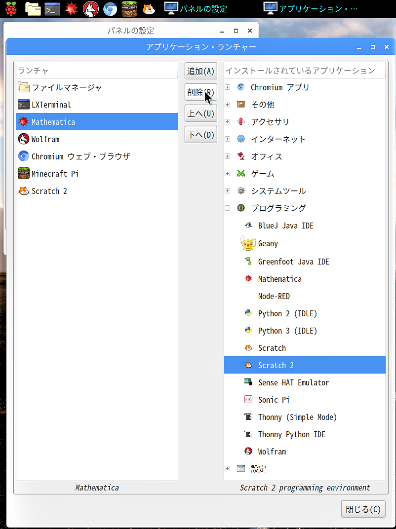Select Chromium ウェブ・ブラウザ text in launcher list

point(80,156)
